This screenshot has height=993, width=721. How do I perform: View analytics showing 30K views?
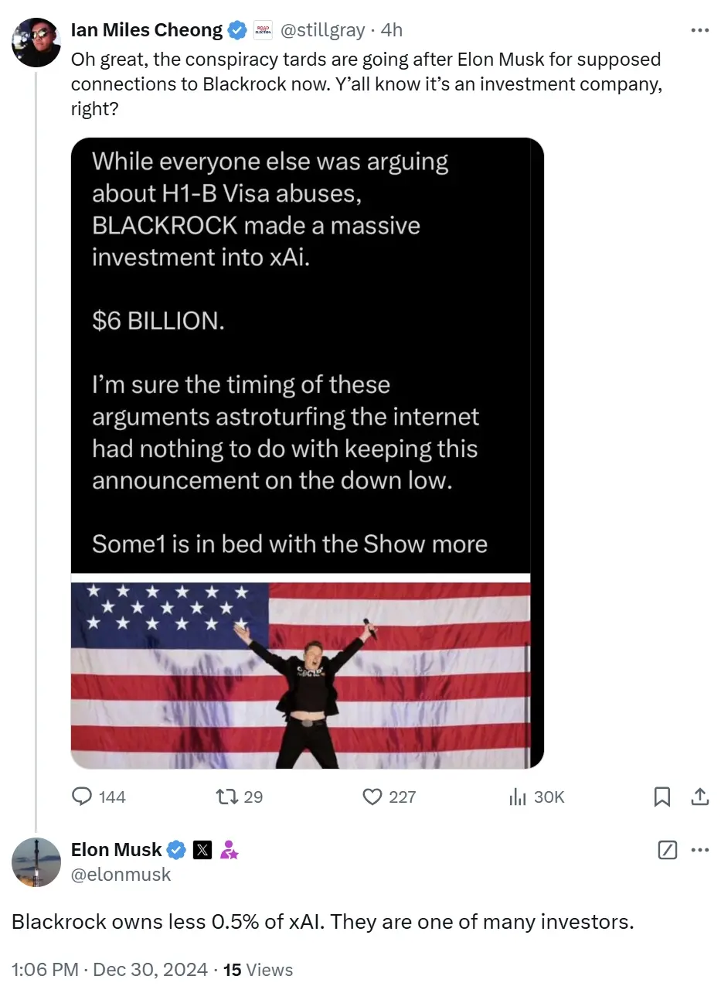coord(517,797)
